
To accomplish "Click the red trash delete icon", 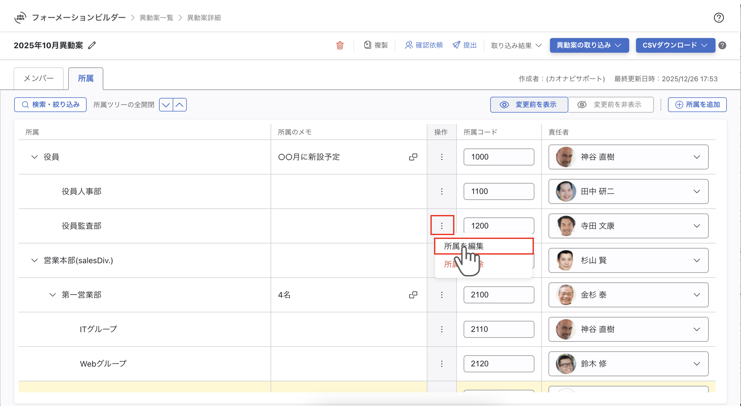I will [x=340, y=45].
